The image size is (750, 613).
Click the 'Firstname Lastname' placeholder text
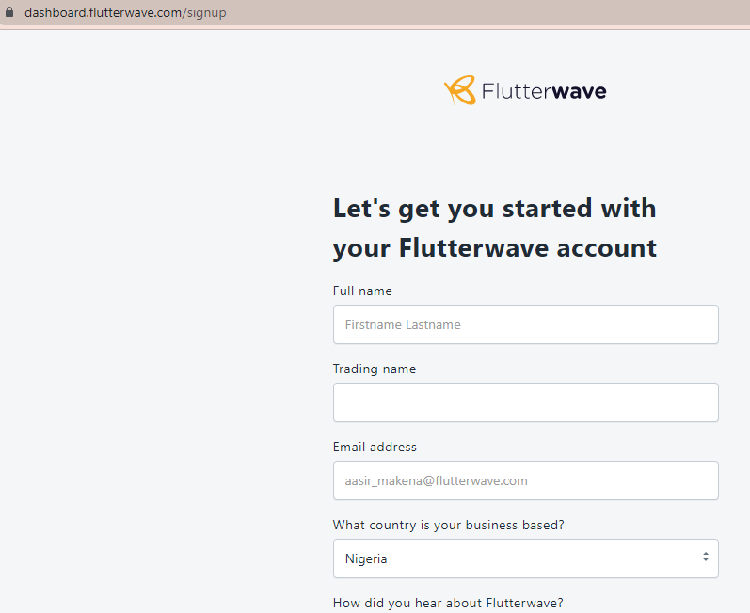[x=403, y=324]
